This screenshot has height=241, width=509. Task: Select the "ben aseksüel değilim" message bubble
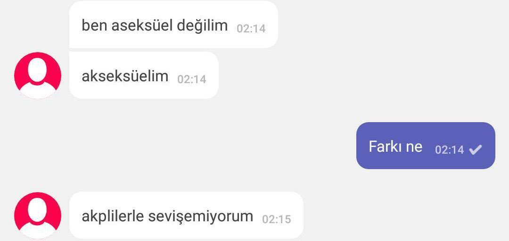pyautogui.click(x=173, y=24)
